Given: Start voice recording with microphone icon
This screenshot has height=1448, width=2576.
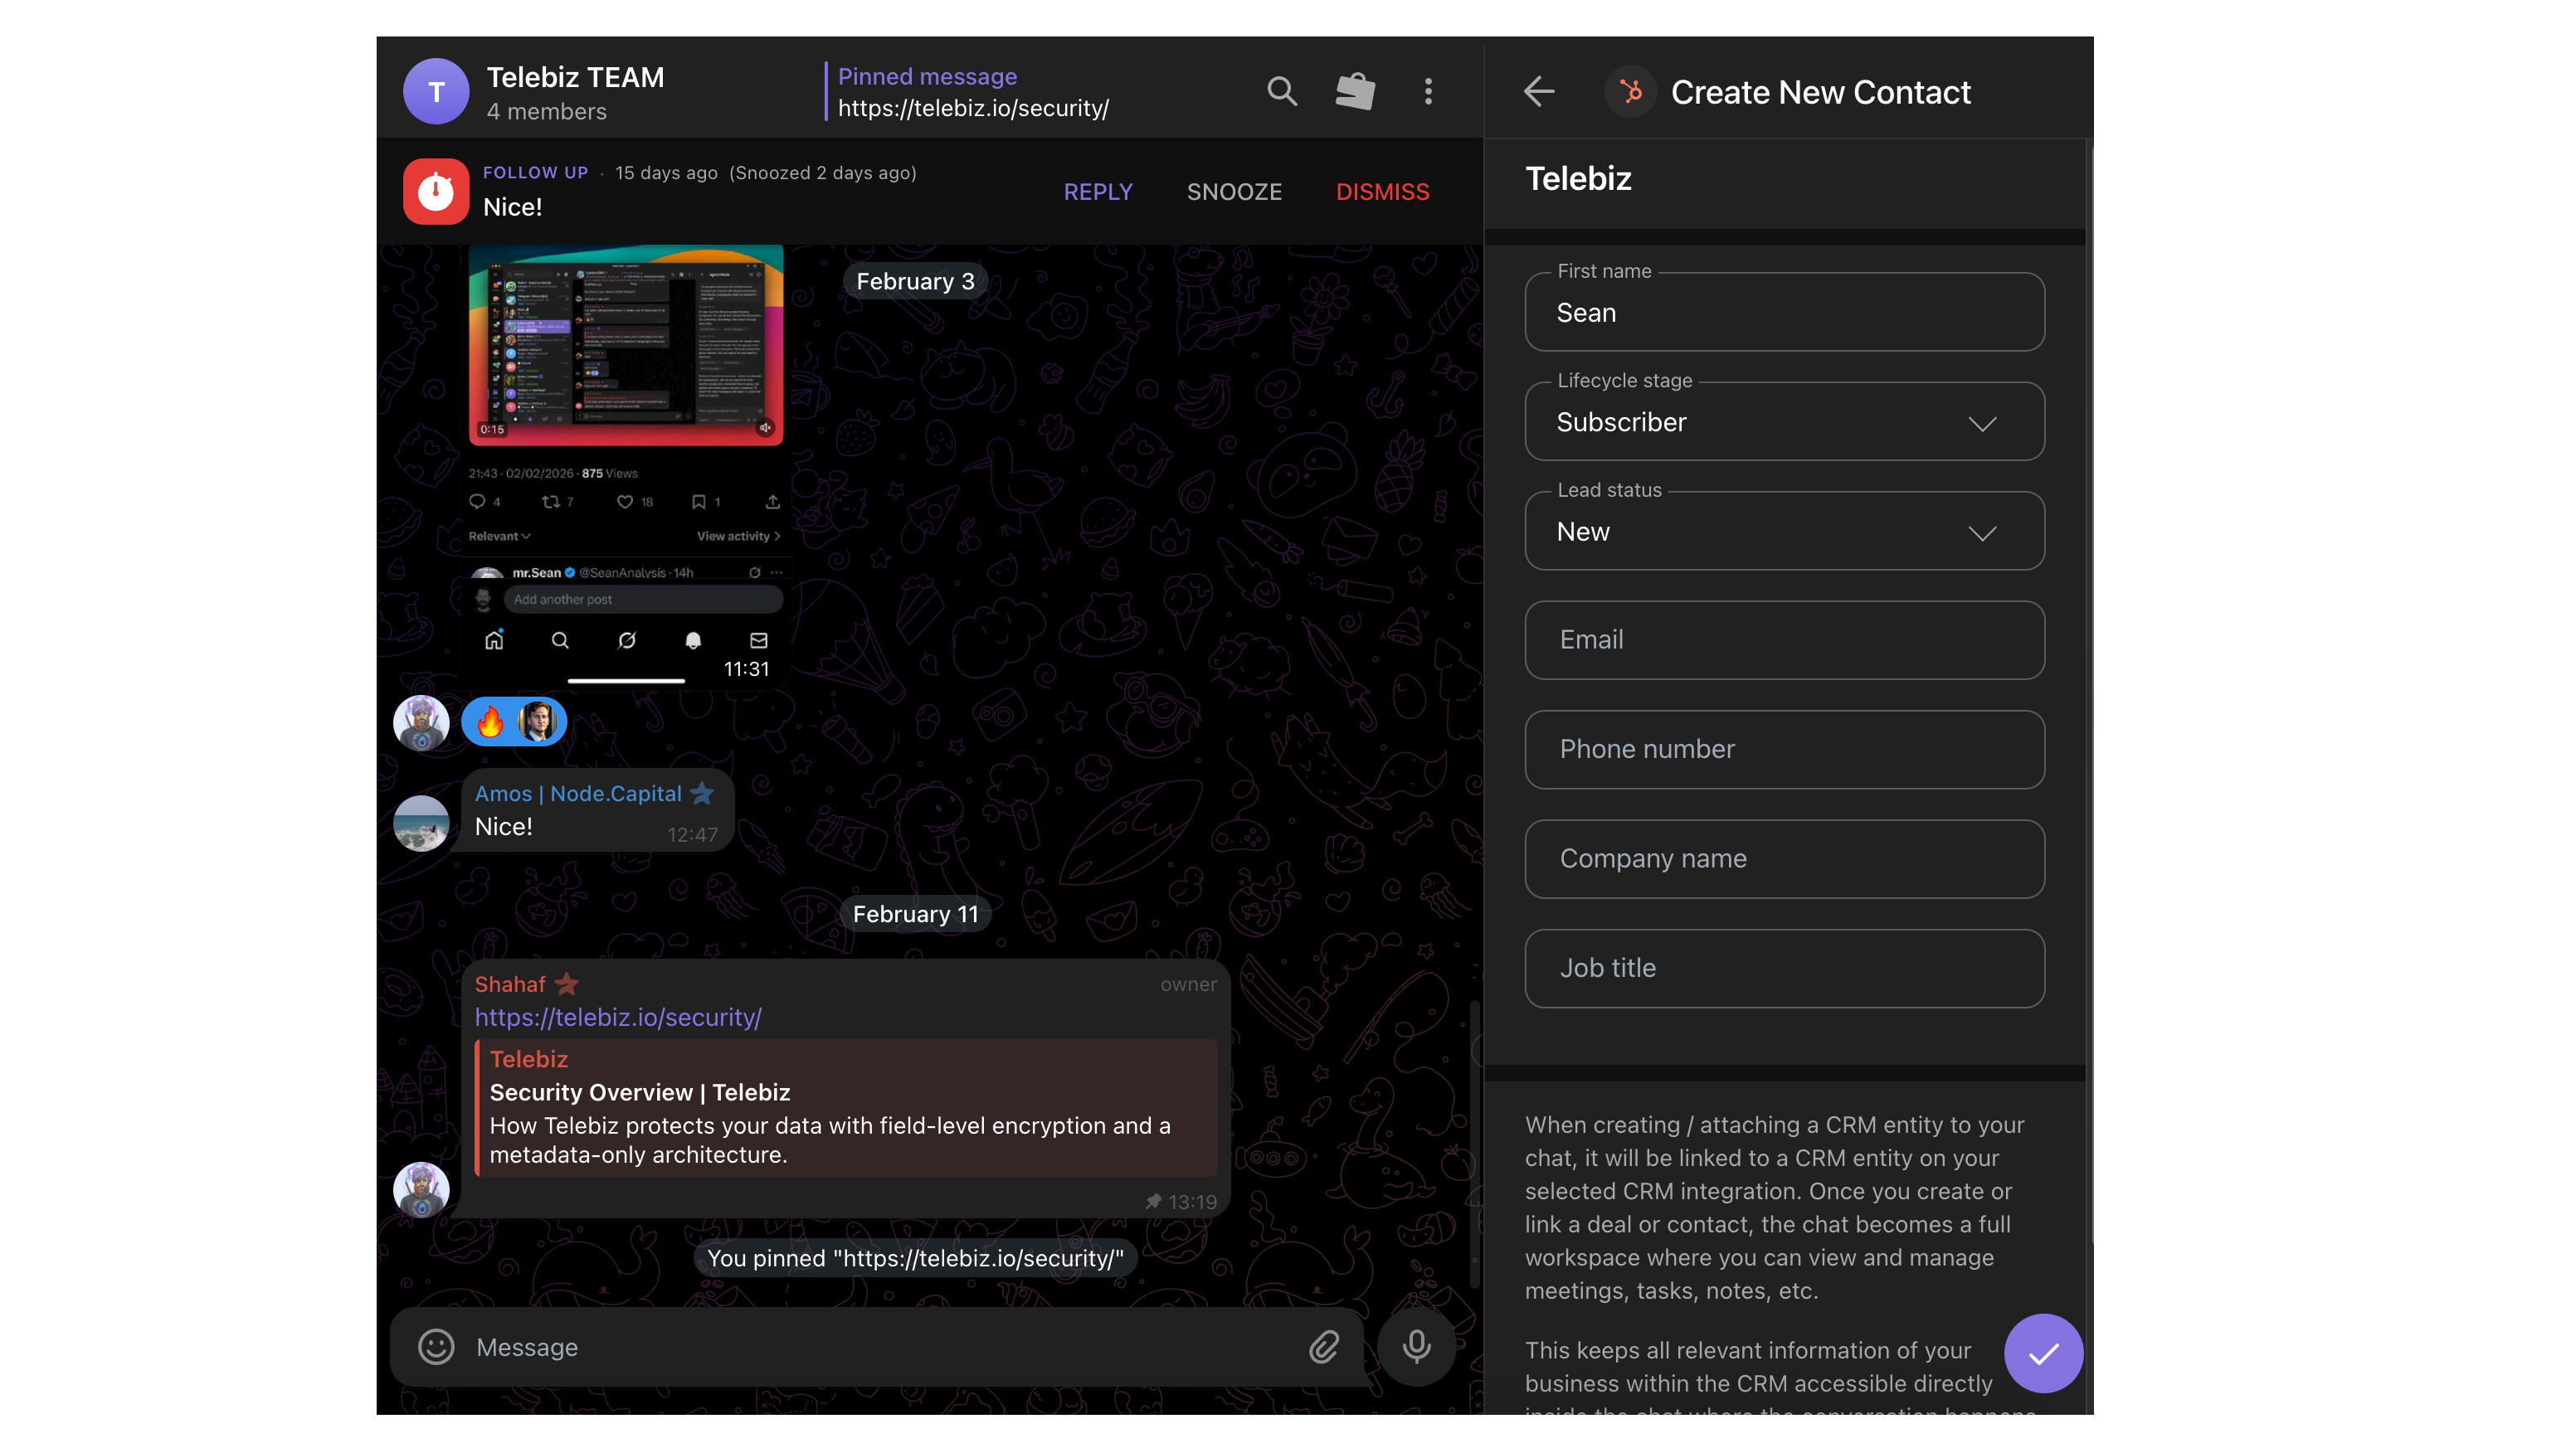Looking at the screenshot, I should click(1416, 1347).
